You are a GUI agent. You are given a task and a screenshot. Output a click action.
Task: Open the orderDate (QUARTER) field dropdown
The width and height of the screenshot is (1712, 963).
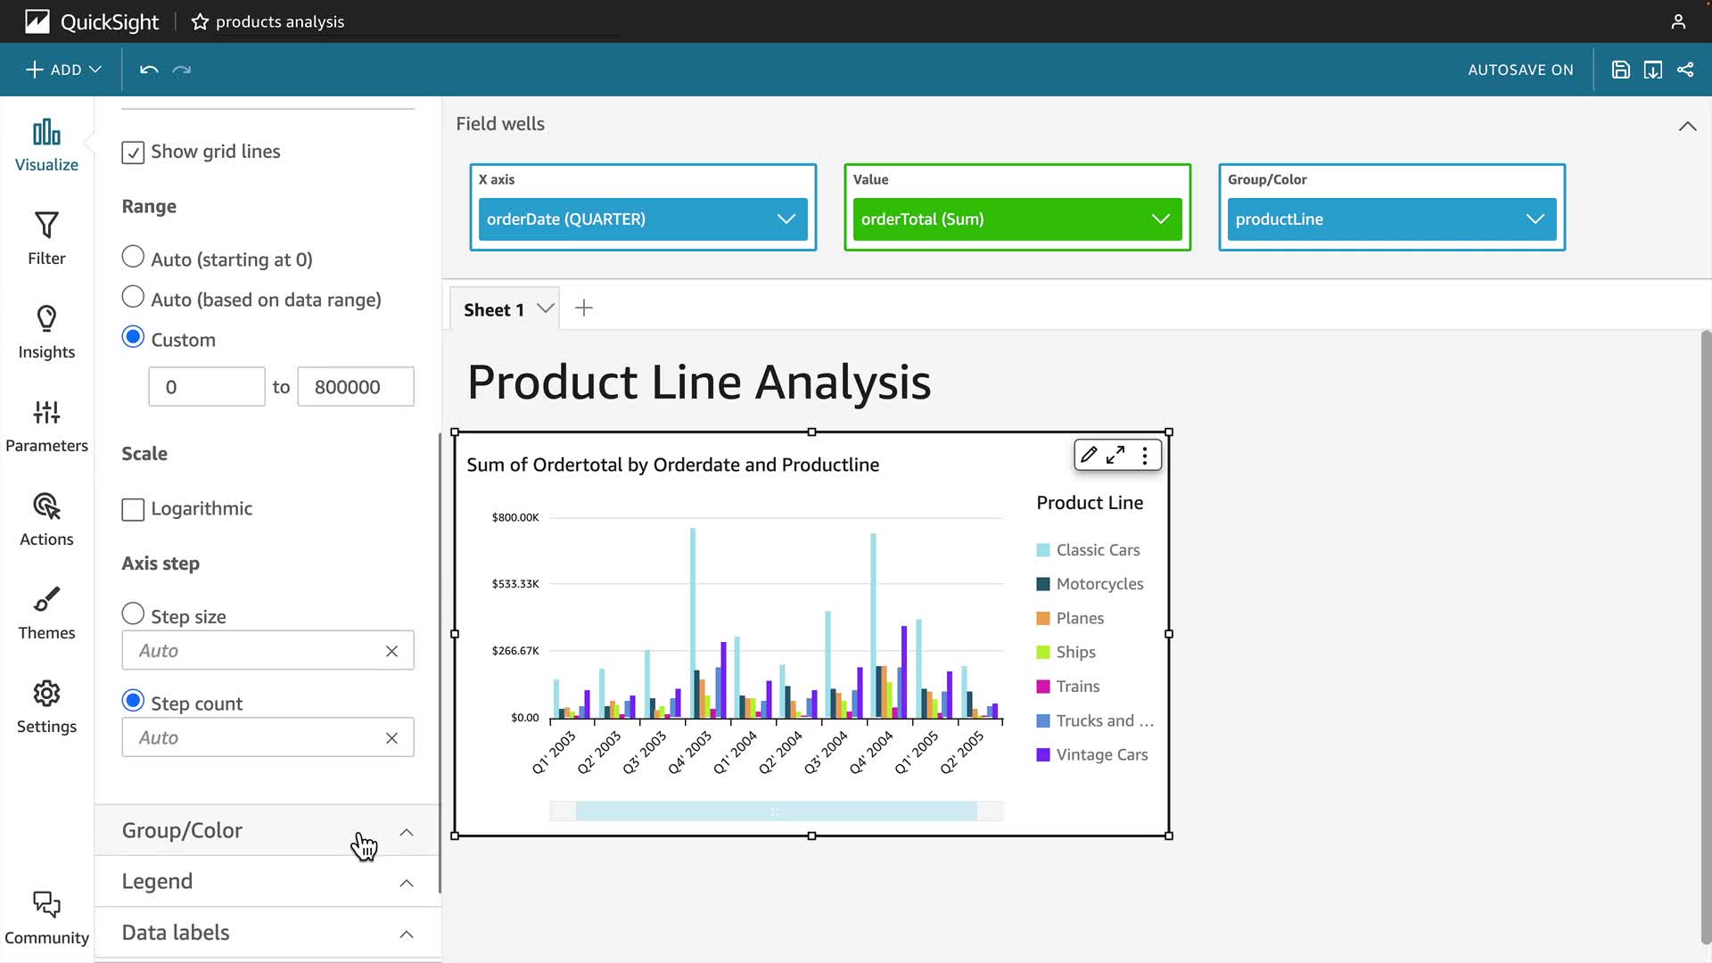[786, 219]
